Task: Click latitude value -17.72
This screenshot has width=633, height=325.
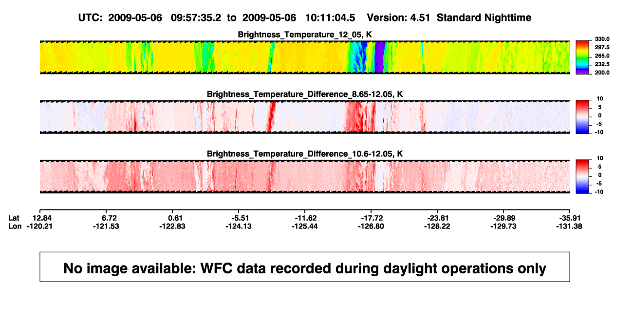Action: coord(372,218)
